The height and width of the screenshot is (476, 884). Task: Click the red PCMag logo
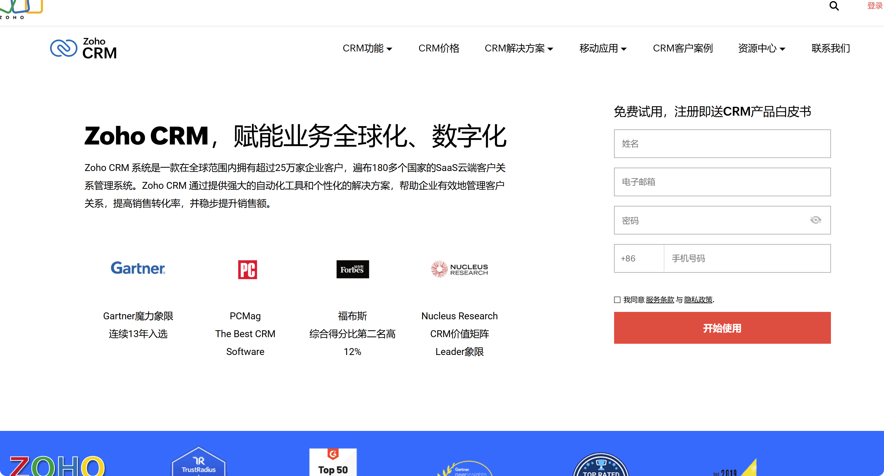click(x=247, y=269)
